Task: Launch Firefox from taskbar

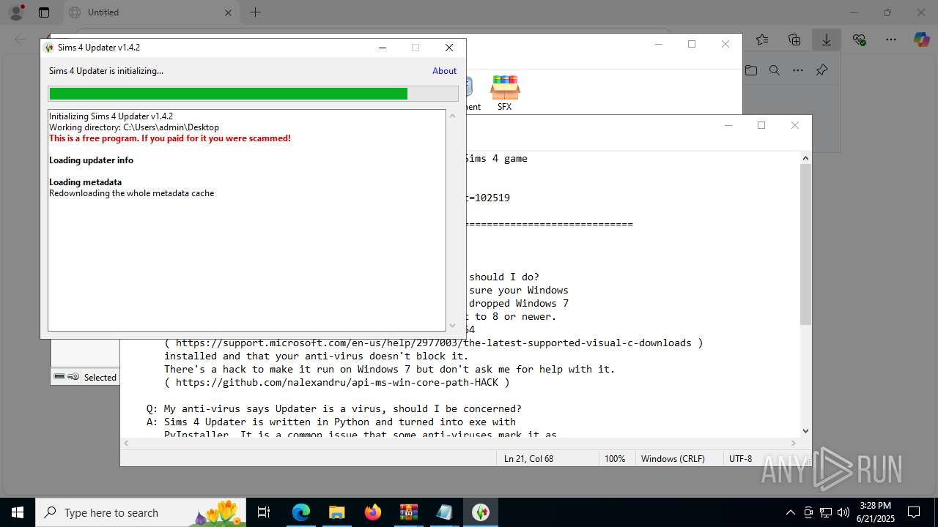Action: 373,512
